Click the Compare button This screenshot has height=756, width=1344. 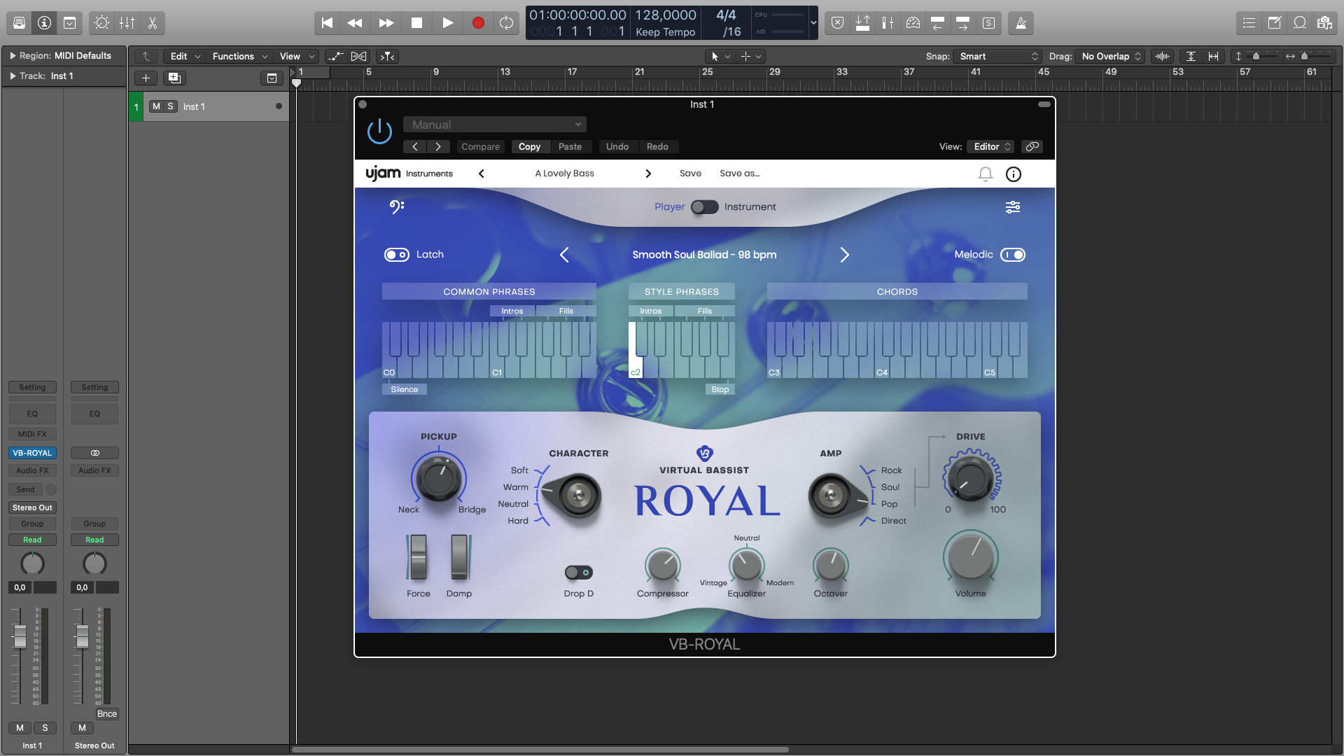480,146
